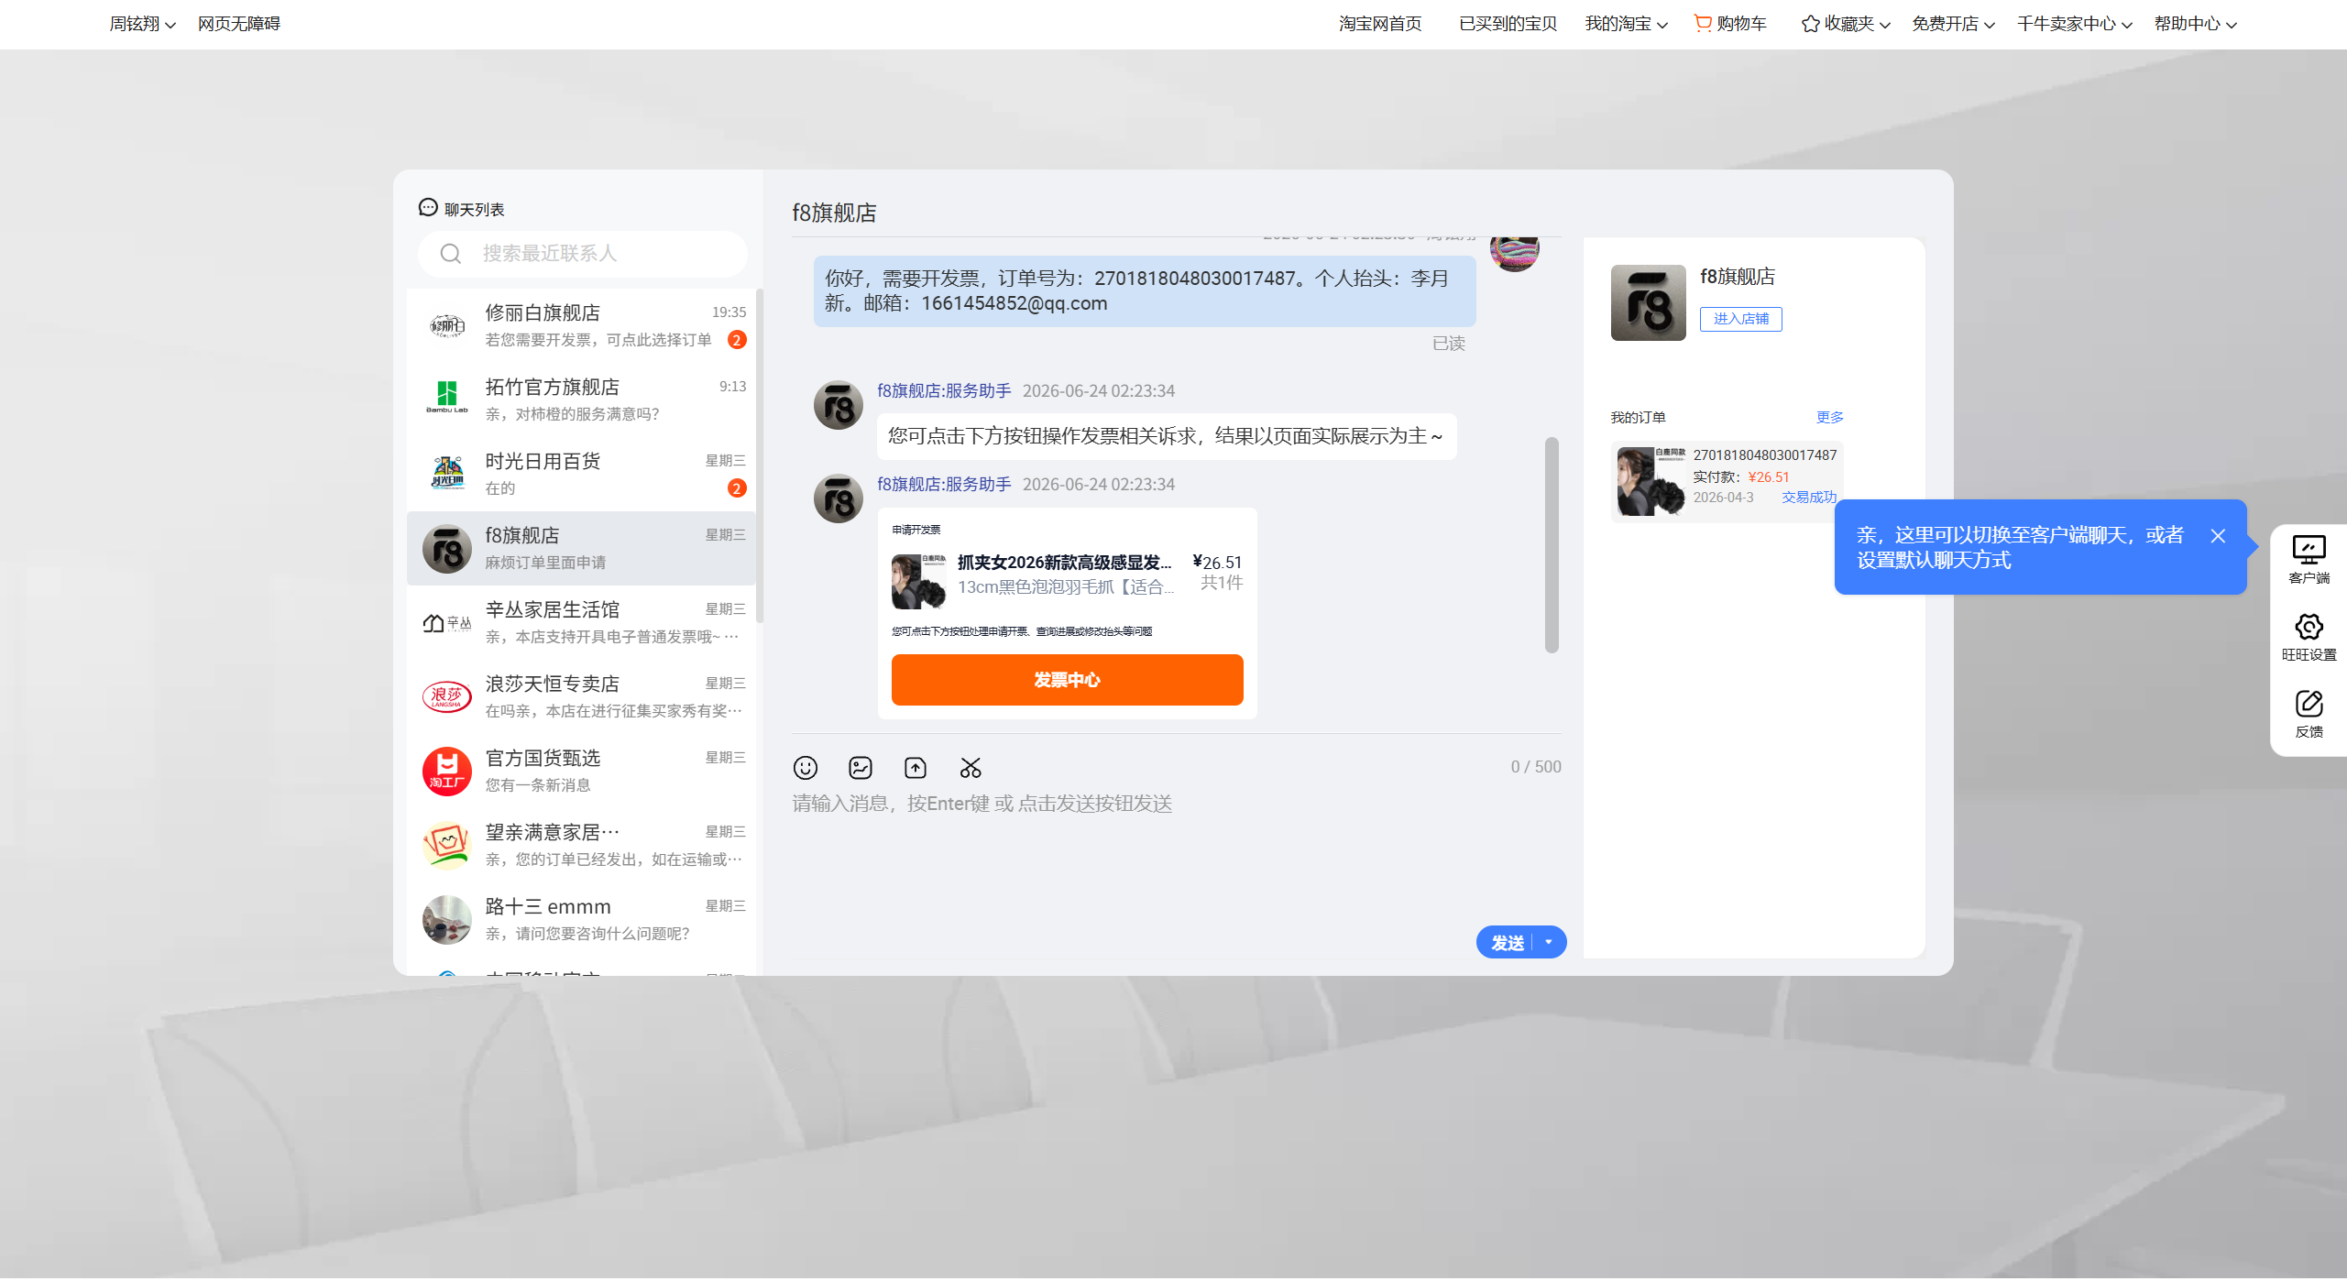The height and width of the screenshot is (1281, 2347).
Task: Click the 发送 send button
Action: pos(1507,943)
